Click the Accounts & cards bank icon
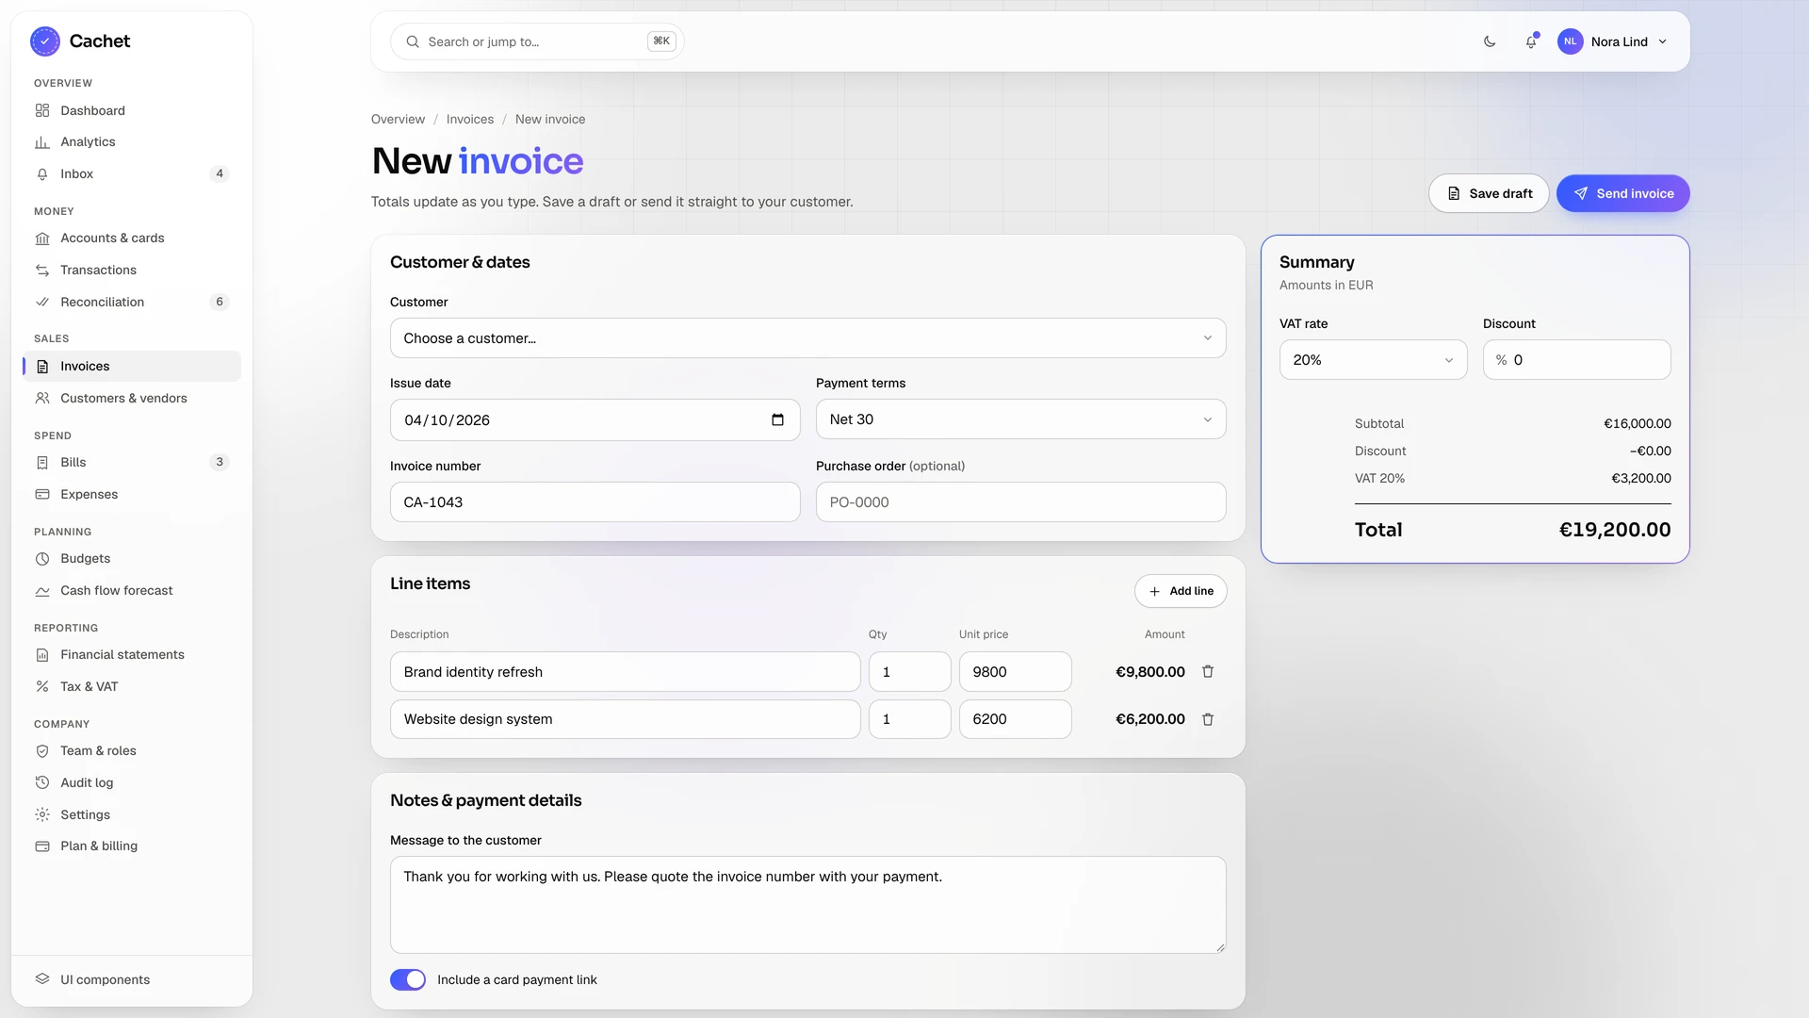 42,238
